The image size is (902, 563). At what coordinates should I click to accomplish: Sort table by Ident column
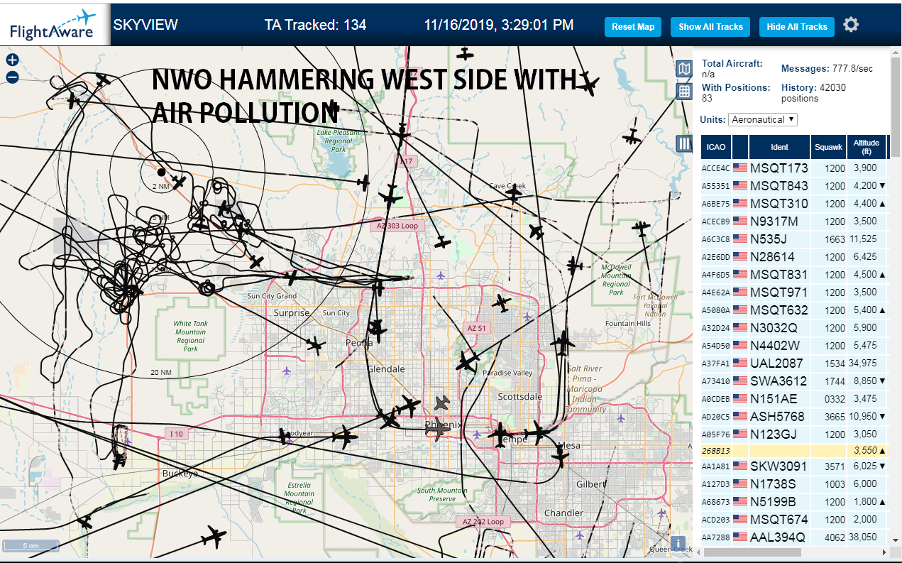pos(779,147)
